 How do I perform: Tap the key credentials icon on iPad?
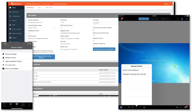tap(140, 107)
